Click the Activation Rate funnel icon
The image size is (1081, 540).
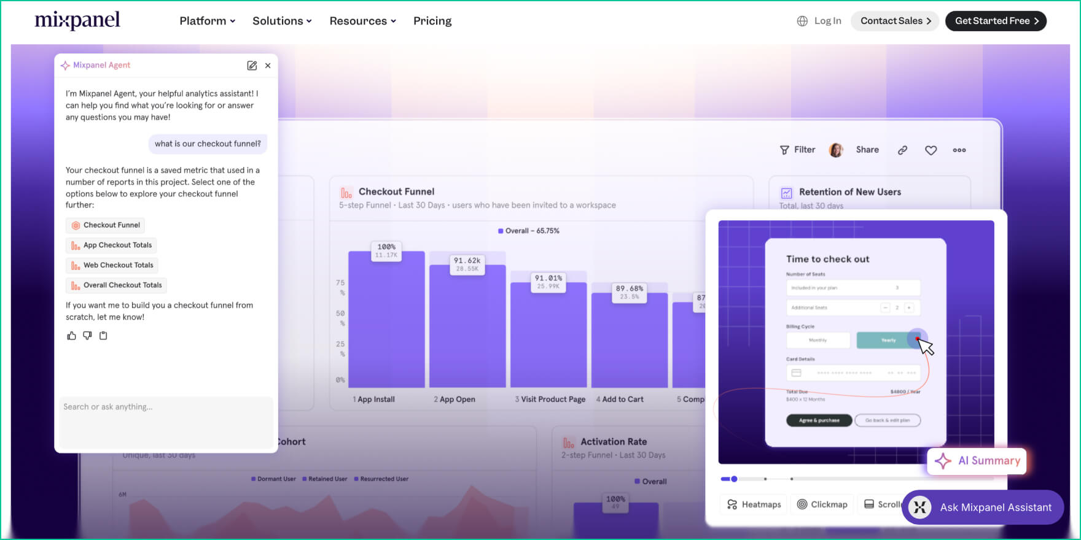[x=569, y=442]
